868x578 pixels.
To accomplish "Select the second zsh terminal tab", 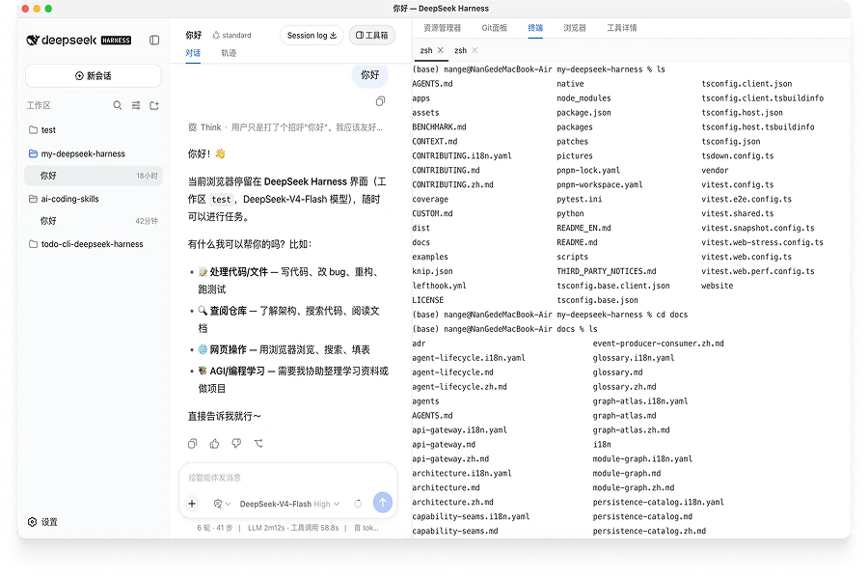I will (461, 50).
